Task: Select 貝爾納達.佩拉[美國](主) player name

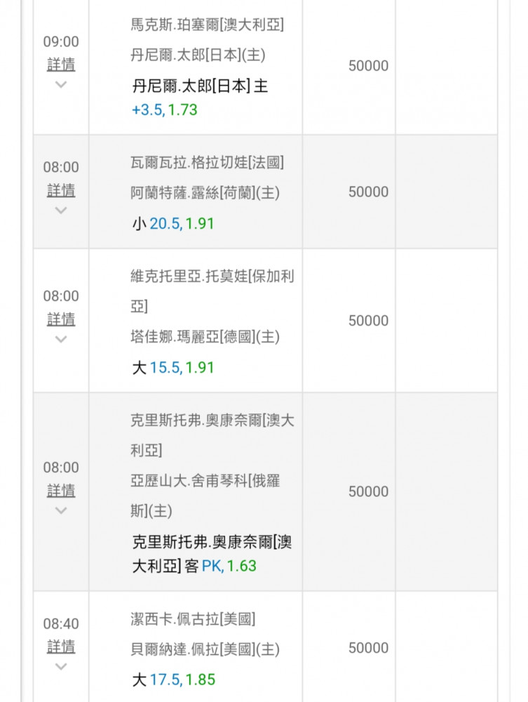Action: pos(205,649)
